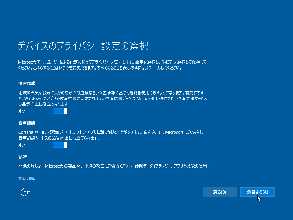Go back to the previous setup step

coord(219,192)
